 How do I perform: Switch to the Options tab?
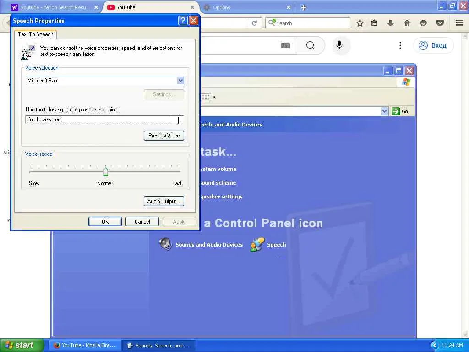(247, 7)
